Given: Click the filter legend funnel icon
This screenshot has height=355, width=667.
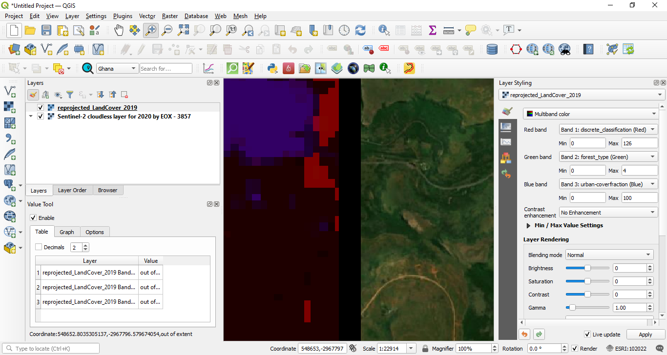Looking at the screenshot, I should coord(70,95).
